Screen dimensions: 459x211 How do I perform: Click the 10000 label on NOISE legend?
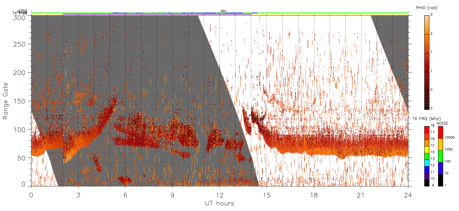[450, 138]
